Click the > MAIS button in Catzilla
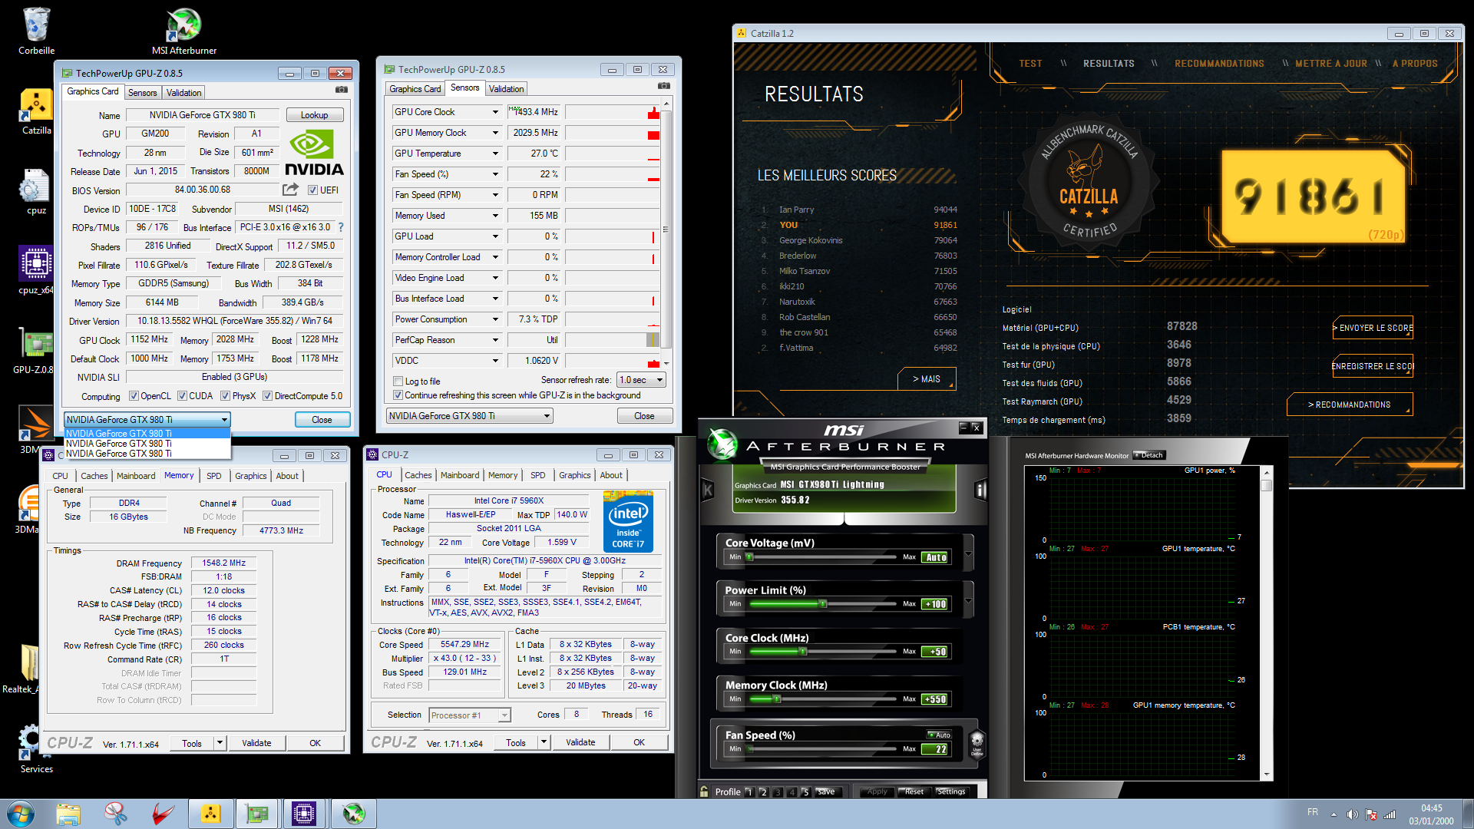 (x=927, y=379)
